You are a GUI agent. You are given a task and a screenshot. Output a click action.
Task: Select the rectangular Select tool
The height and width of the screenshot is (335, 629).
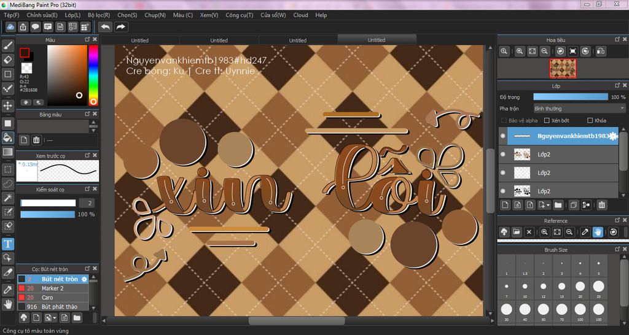click(8, 169)
